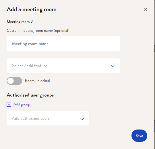155x149 pixels.
Task: Click the Meeting room 2 label
Action: coord(20,22)
